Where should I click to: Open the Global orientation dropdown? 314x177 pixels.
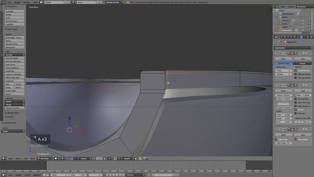(86, 158)
